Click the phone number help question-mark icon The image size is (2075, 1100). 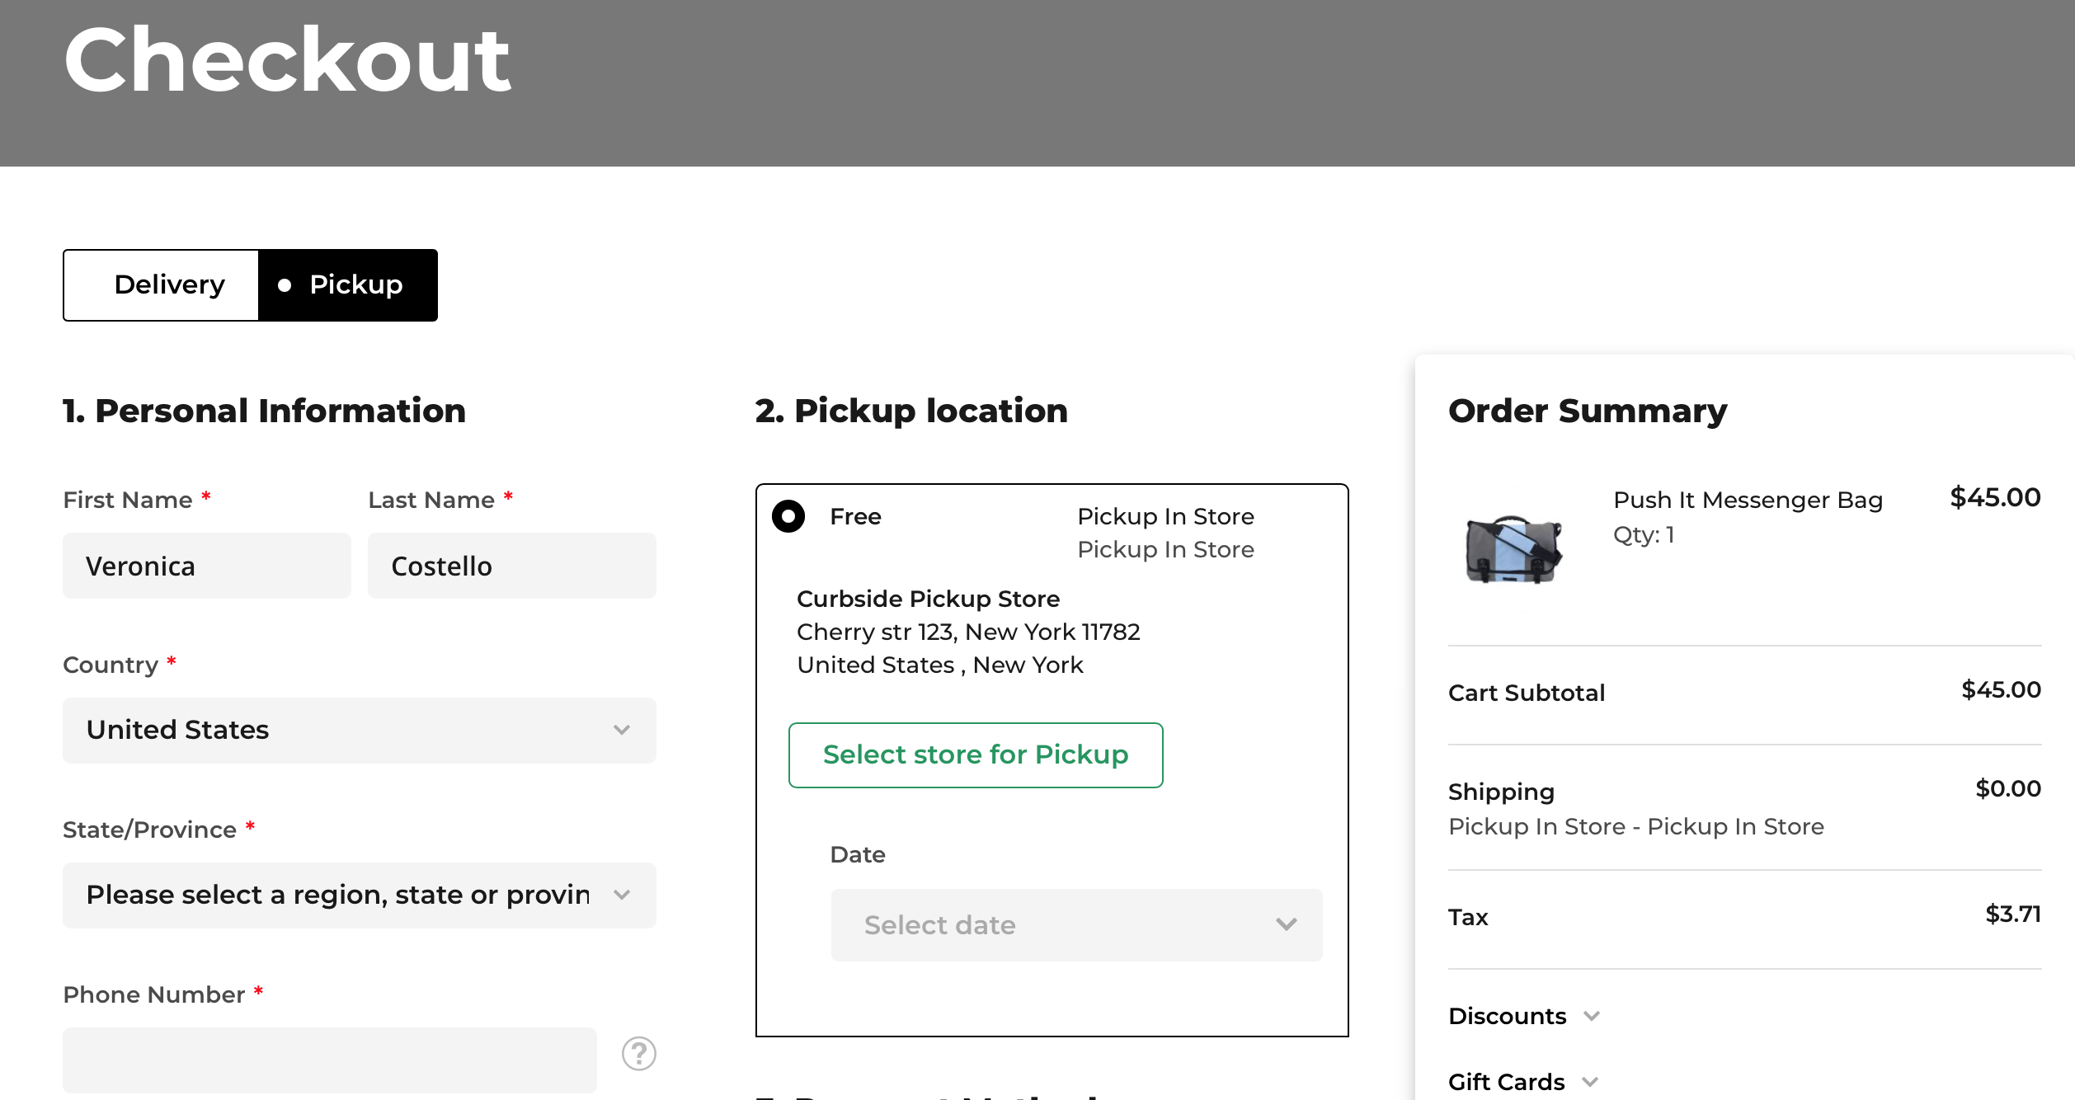[638, 1054]
